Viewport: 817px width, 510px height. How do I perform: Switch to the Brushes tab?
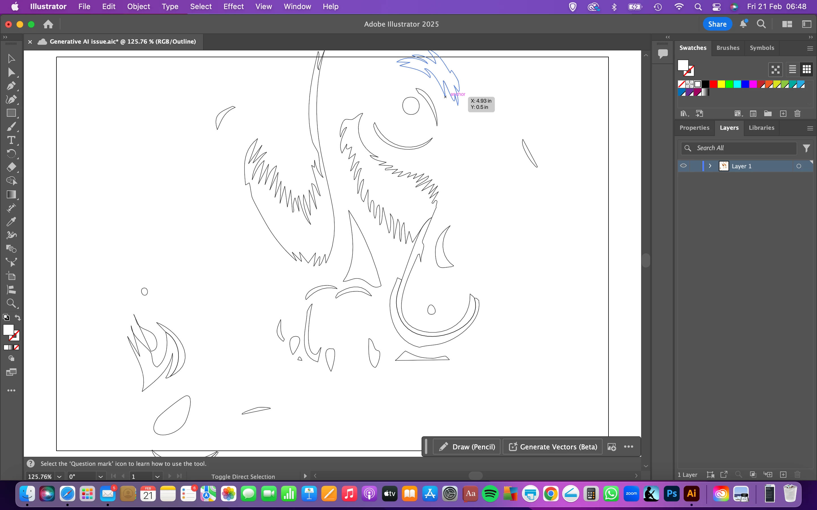click(728, 48)
